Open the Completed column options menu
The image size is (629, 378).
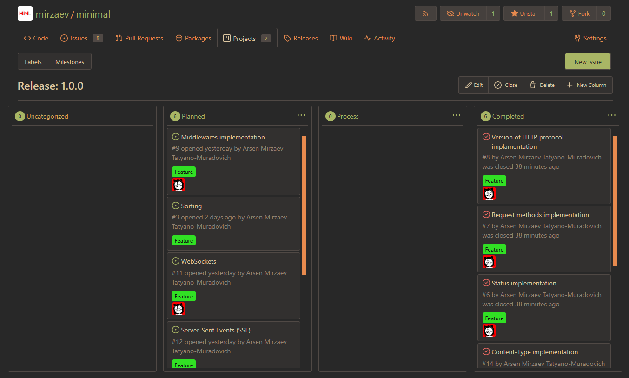[612, 115]
